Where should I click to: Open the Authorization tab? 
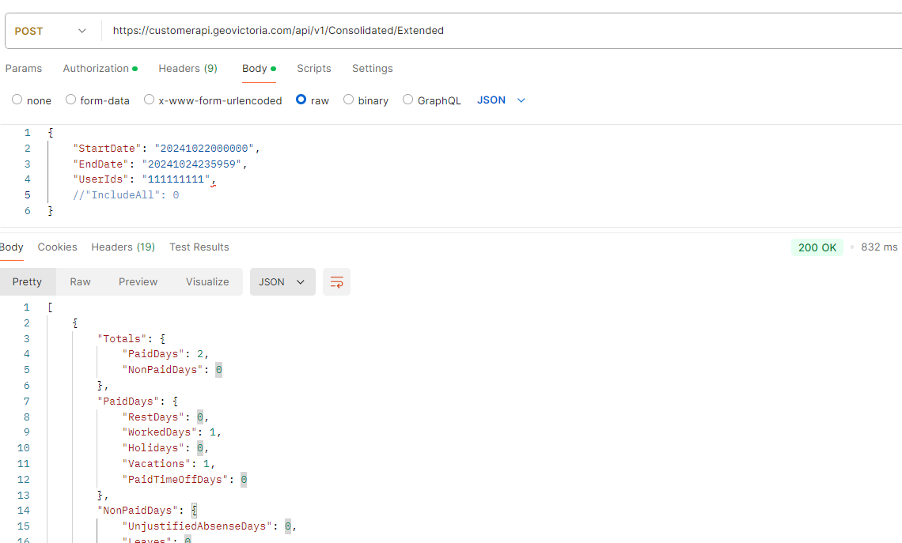coord(99,69)
